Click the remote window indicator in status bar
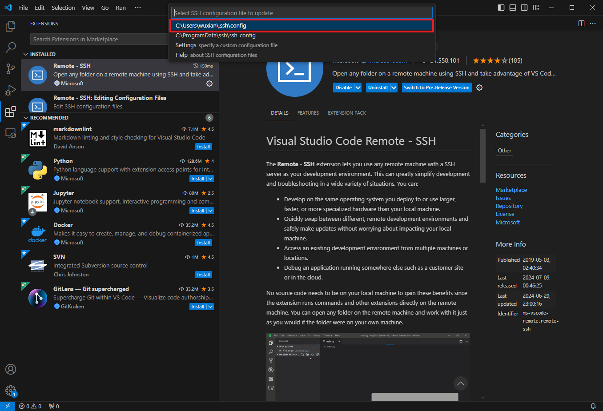 tap(8, 406)
